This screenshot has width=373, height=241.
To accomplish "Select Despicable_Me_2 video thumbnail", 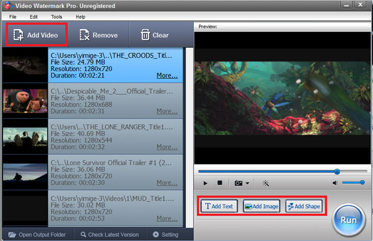I will (x=25, y=101).
